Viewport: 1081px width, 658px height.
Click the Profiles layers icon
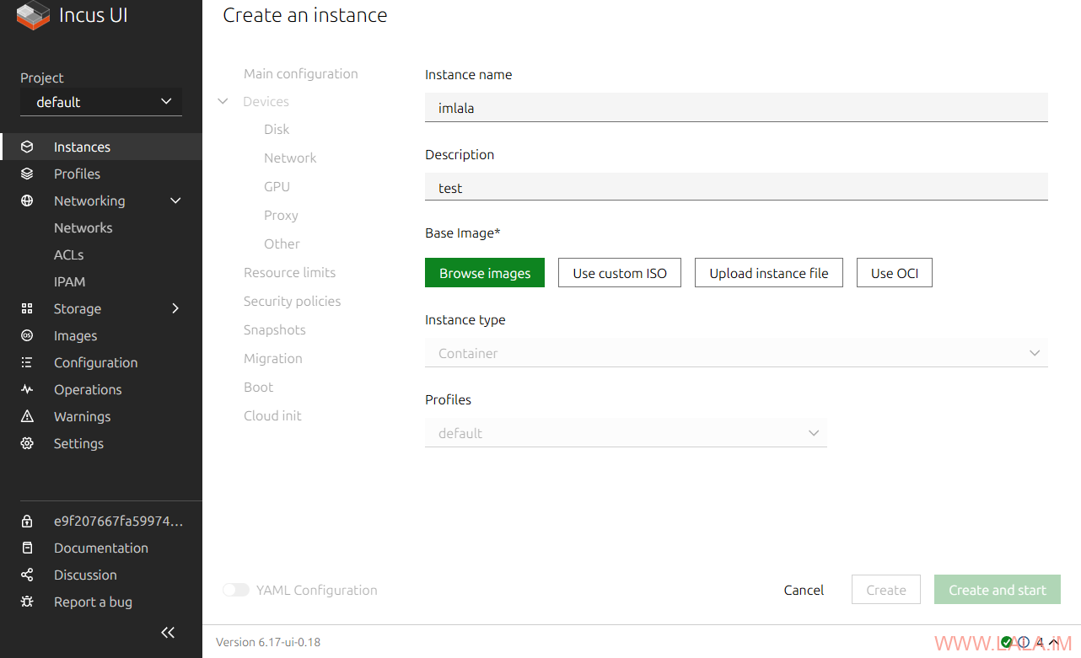27,174
